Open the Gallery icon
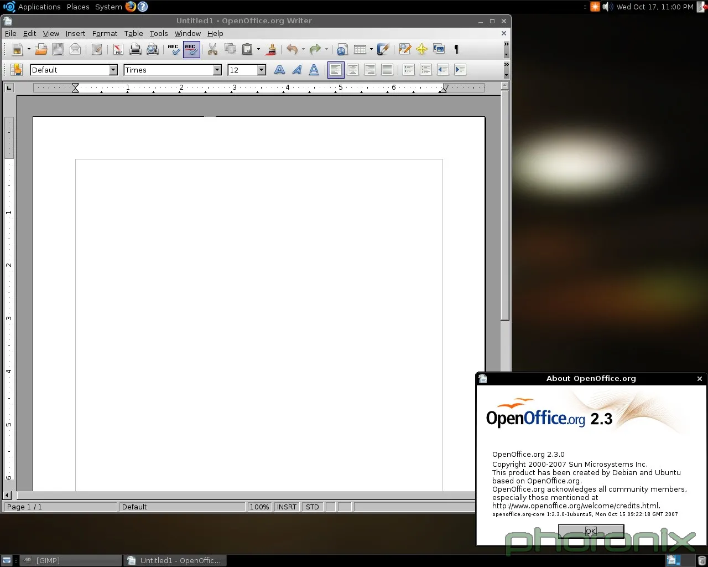Screen dimensions: 708x567 point(439,49)
